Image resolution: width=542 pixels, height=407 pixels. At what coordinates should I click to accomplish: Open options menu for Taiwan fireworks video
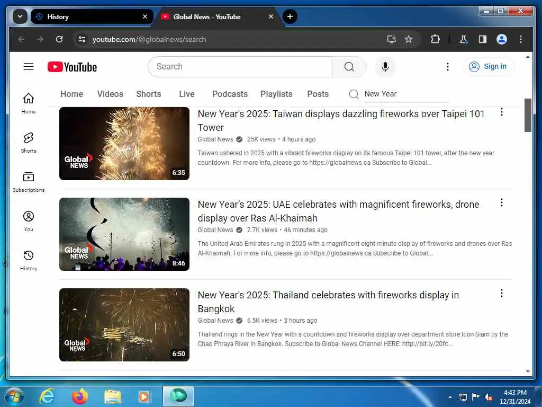(502, 112)
